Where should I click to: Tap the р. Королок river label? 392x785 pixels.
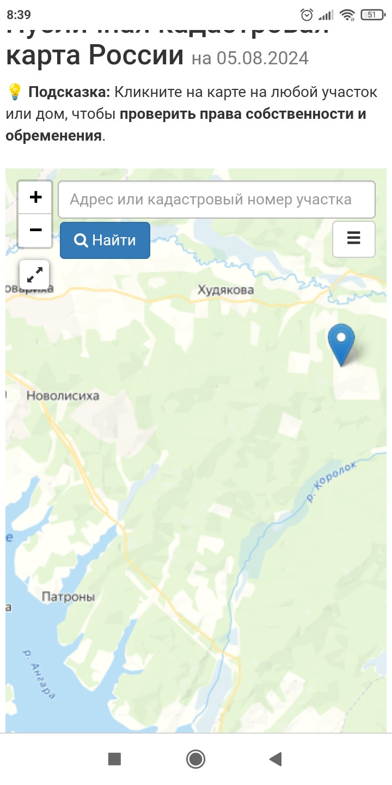(331, 481)
